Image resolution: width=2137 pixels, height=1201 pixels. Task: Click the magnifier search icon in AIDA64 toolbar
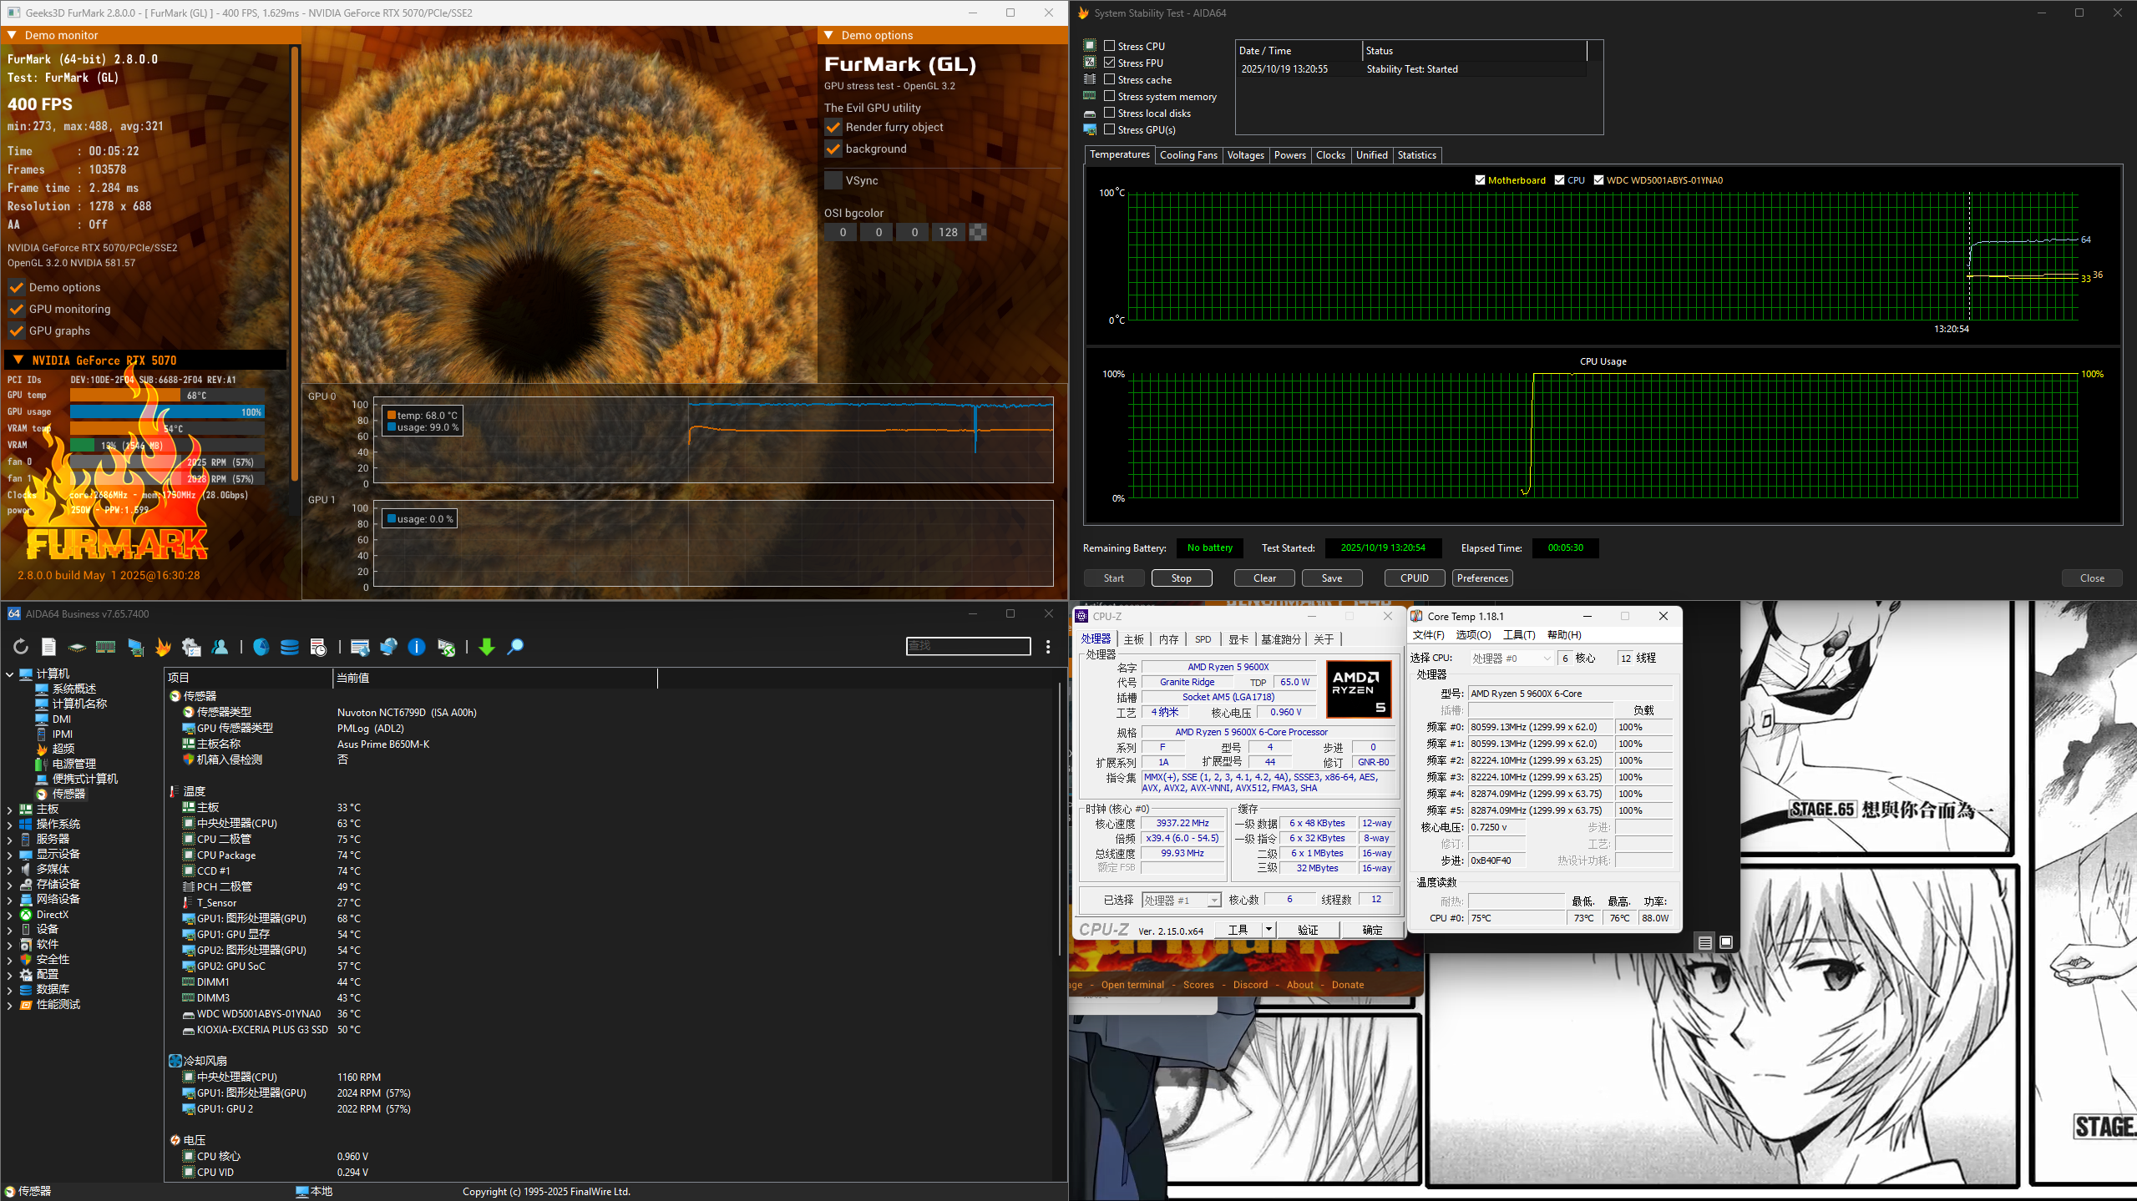click(516, 647)
